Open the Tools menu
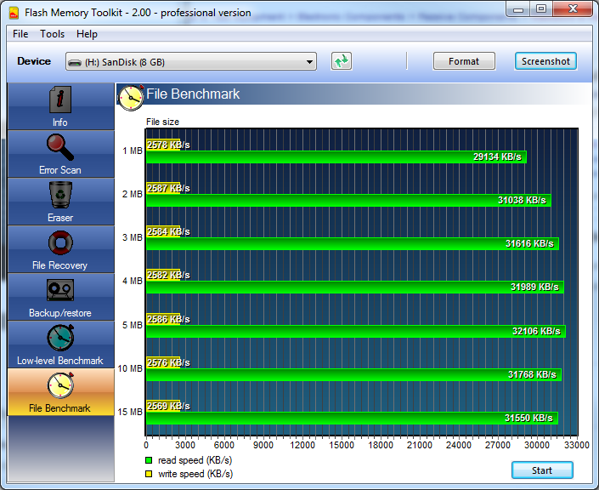Image resolution: width=599 pixels, height=490 pixels. [53, 34]
